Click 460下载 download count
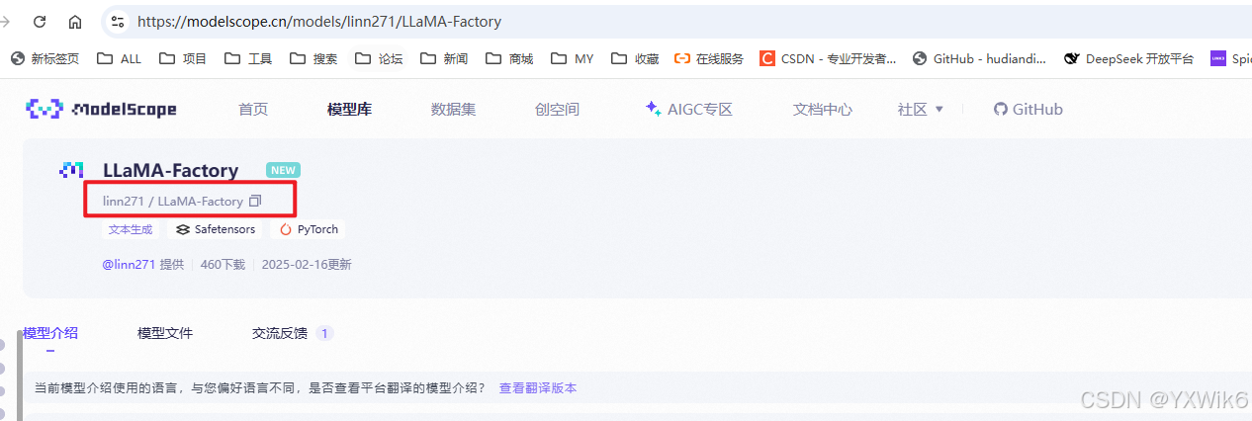Image resolution: width=1252 pixels, height=421 pixels. [x=223, y=264]
